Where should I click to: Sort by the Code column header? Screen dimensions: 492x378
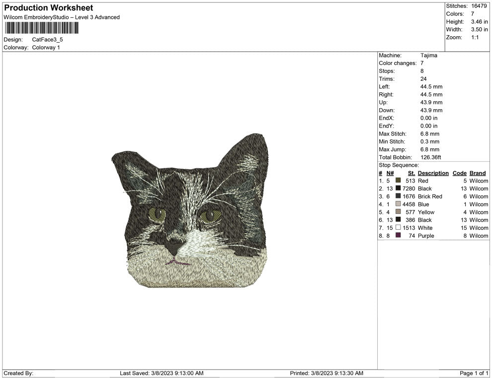(460, 173)
